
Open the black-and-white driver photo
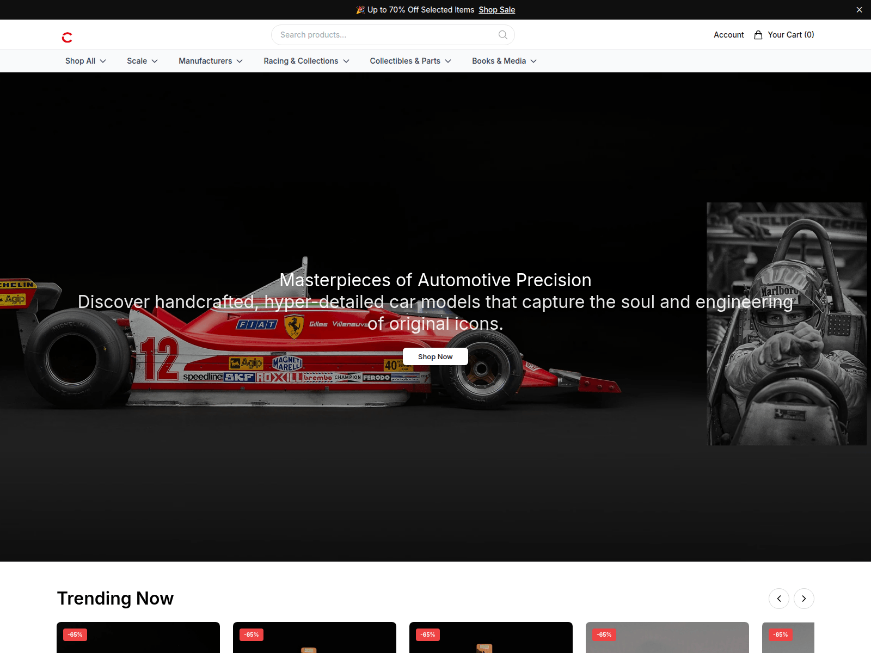click(787, 324)
